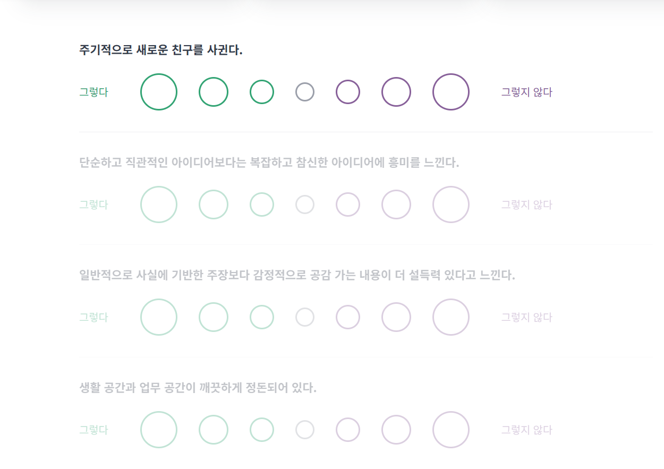The height and width of the screenshot is (469, 664).
Task: Select neutral circle on the tidy workspace question
Action: (305, 429)
